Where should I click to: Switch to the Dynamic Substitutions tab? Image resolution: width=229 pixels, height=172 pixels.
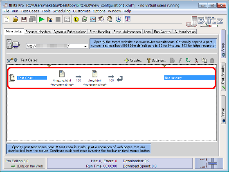point(70,32)
